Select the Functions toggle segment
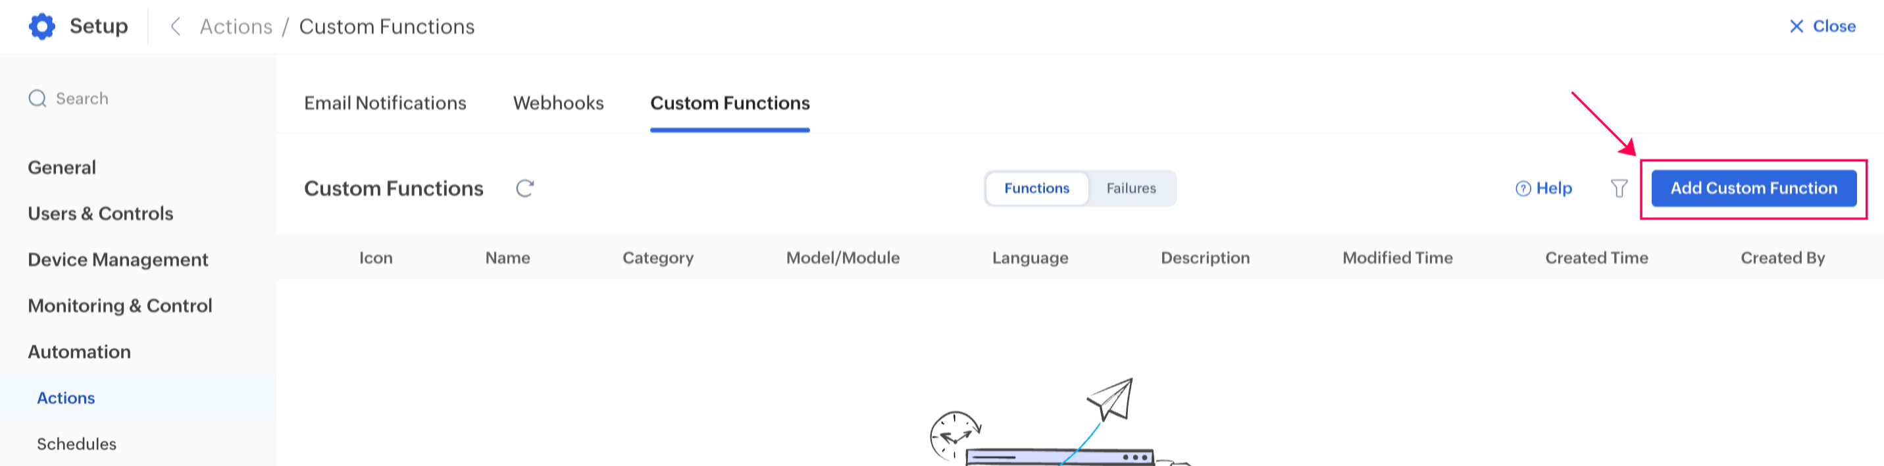1884x466 pixels. point(1036,189)
